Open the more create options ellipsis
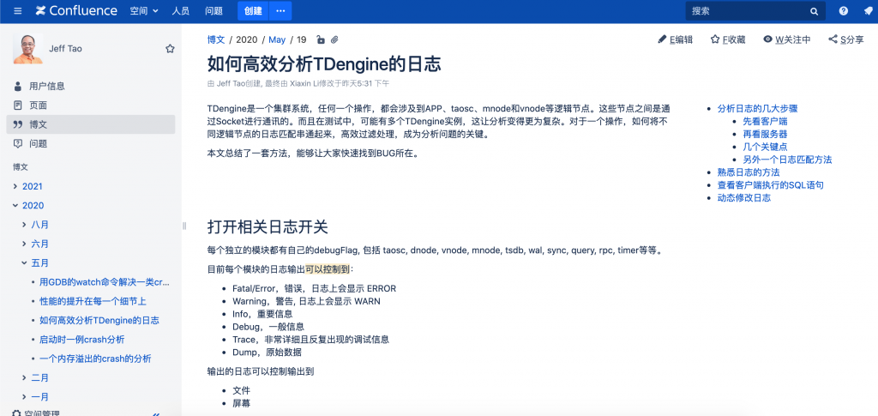The image size is (878, 416). 280,10
